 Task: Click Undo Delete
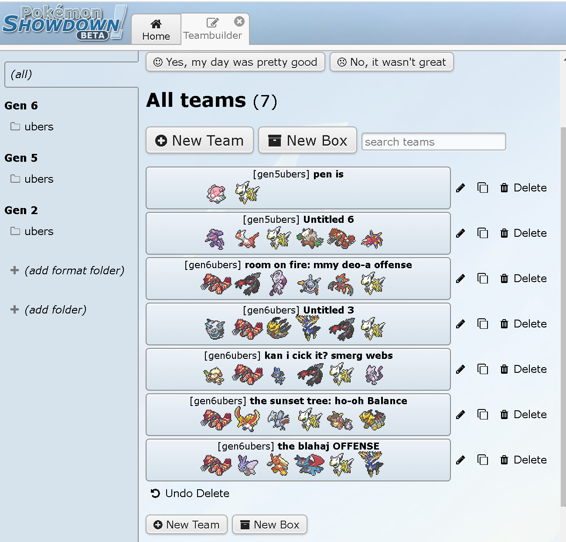[190, 493]
